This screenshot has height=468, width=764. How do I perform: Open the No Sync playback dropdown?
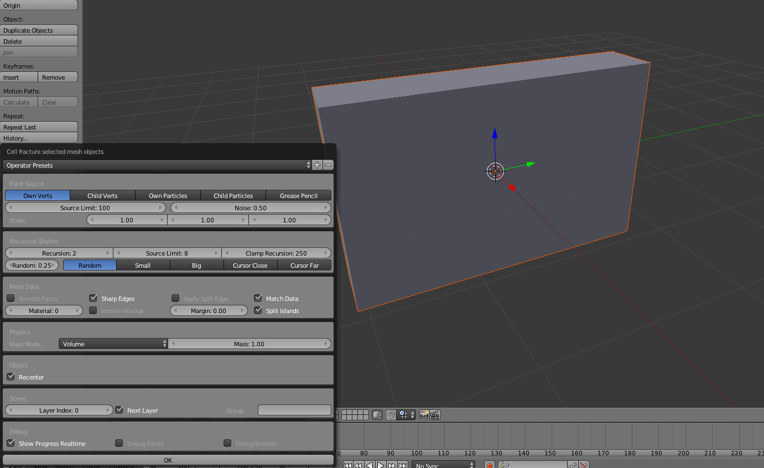click(443, 465)
